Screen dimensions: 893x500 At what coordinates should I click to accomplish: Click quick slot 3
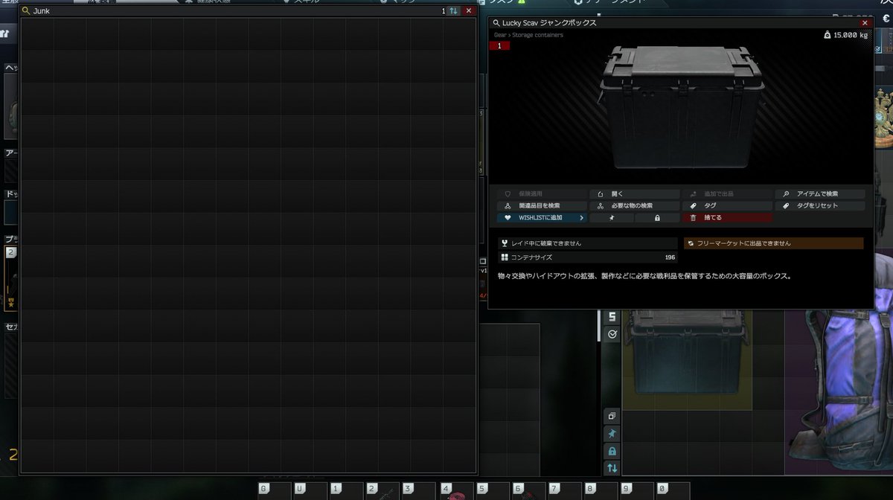[419, 491]
